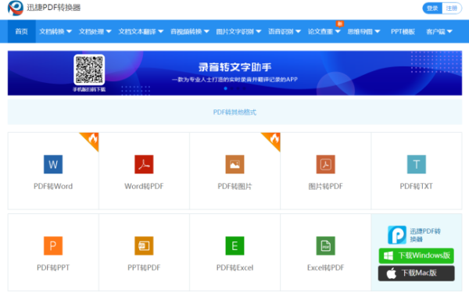Open the PDF转TXT link text

pos(417,186)
